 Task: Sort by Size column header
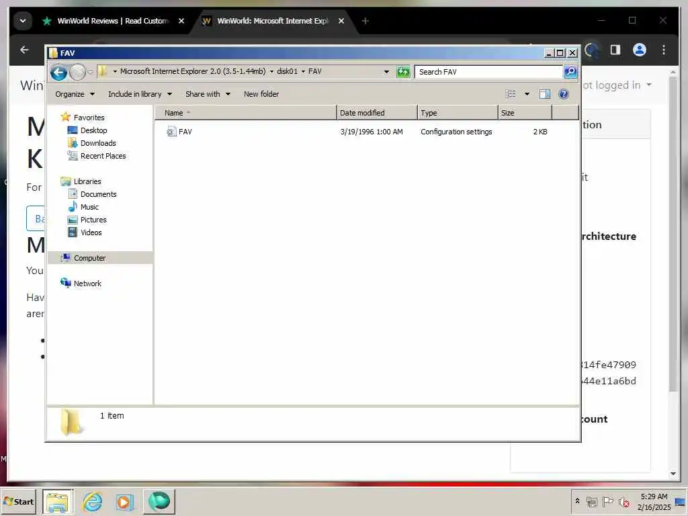(x=525, y=113)
